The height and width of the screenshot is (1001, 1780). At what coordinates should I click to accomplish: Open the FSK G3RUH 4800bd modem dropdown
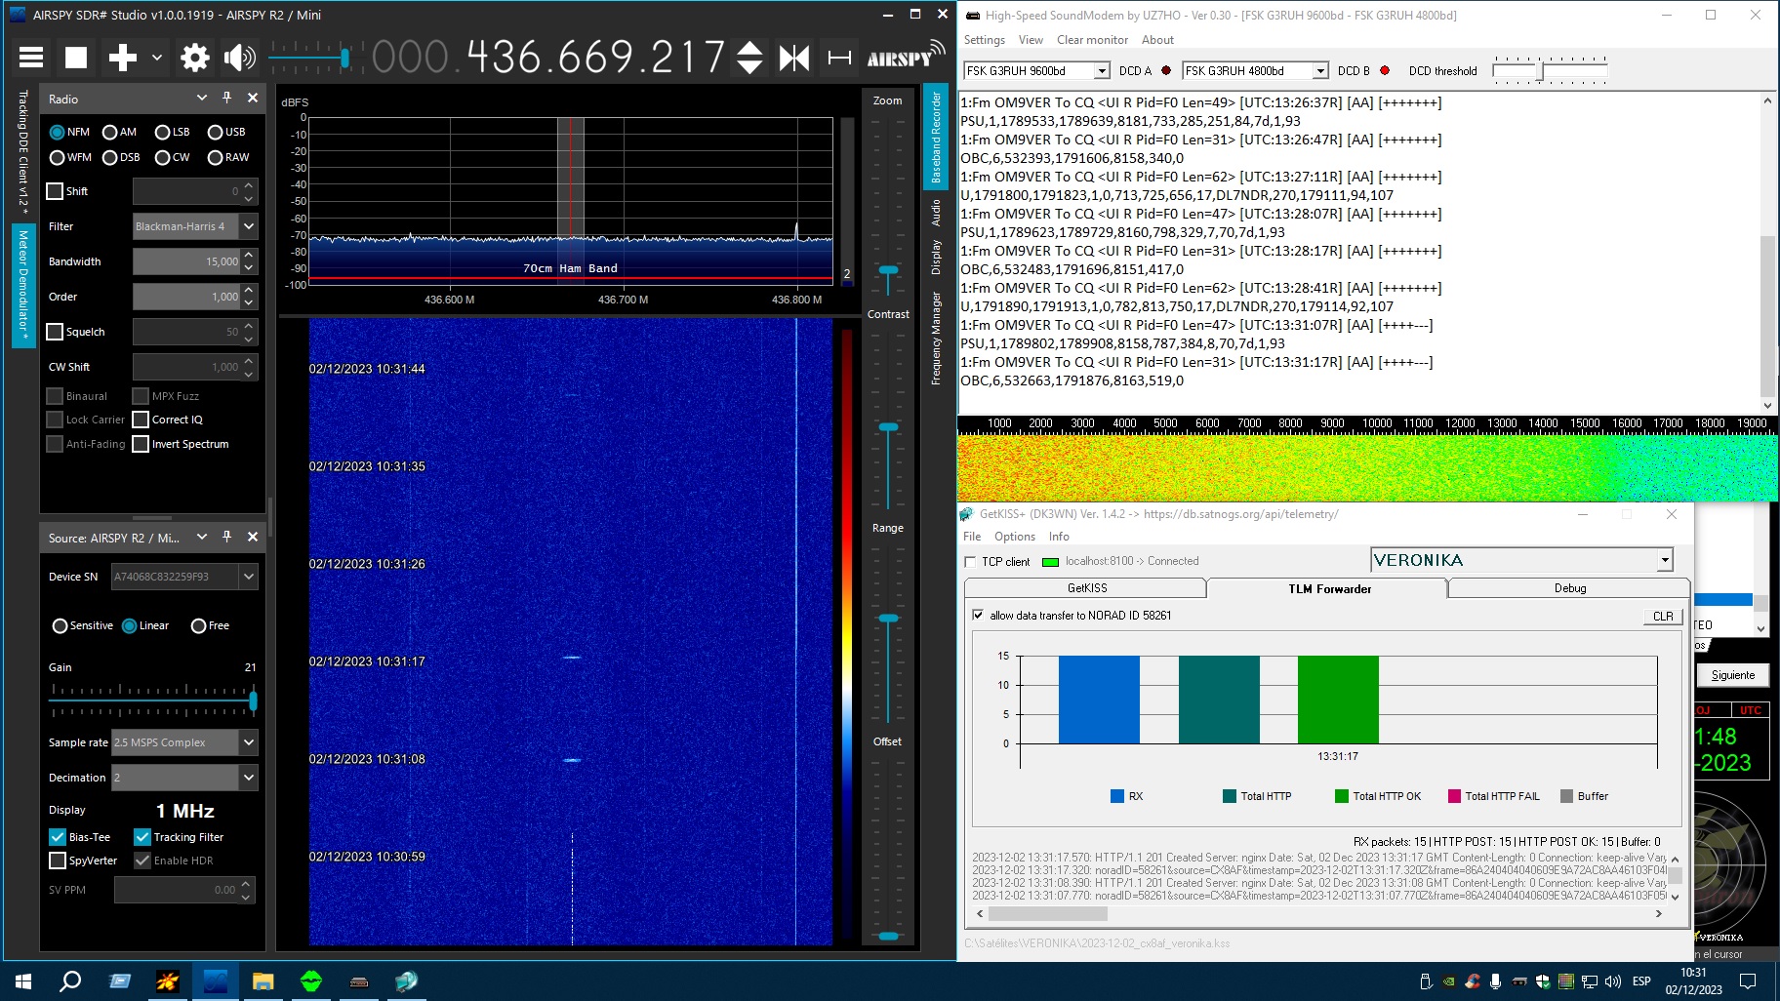click(x=1320, y=70)
